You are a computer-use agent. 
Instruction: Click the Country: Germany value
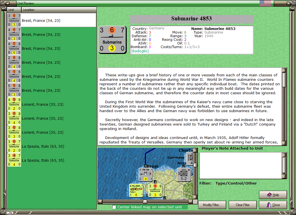pyautogui.click(x=157, y=28)
